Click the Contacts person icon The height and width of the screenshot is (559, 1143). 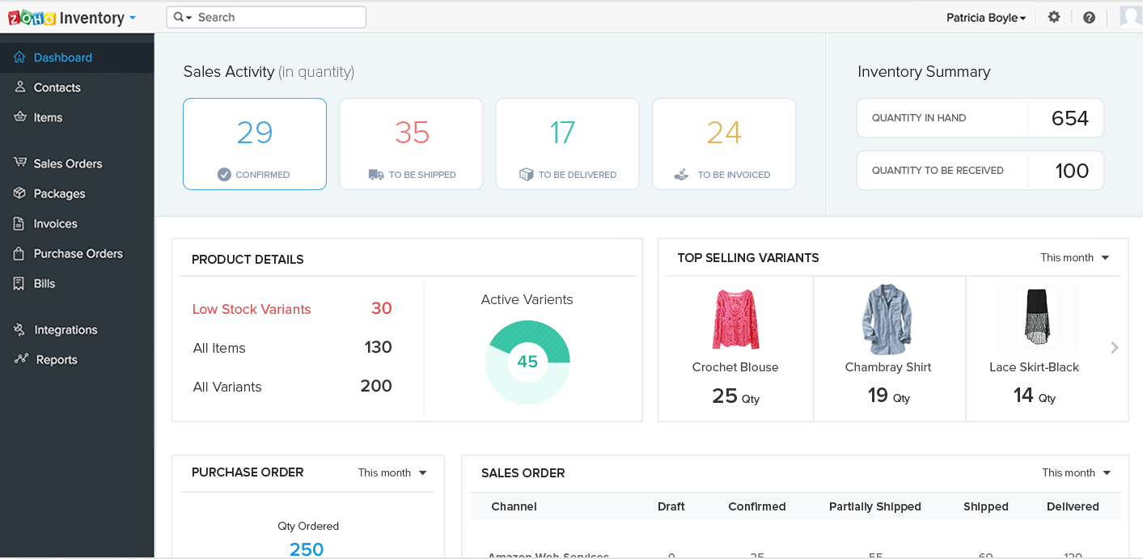coord(19,87)
